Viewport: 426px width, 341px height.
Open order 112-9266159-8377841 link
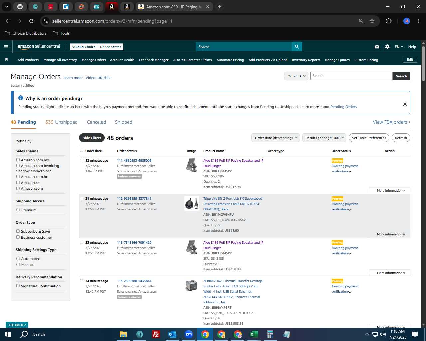click(134, 199)
